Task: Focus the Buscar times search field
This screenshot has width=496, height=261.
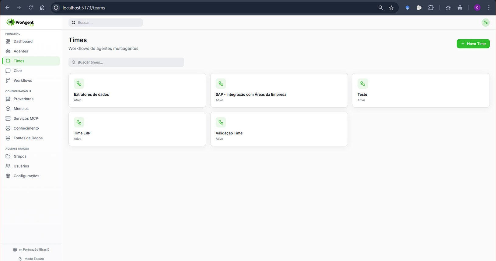Action: (x=126, y=62)
